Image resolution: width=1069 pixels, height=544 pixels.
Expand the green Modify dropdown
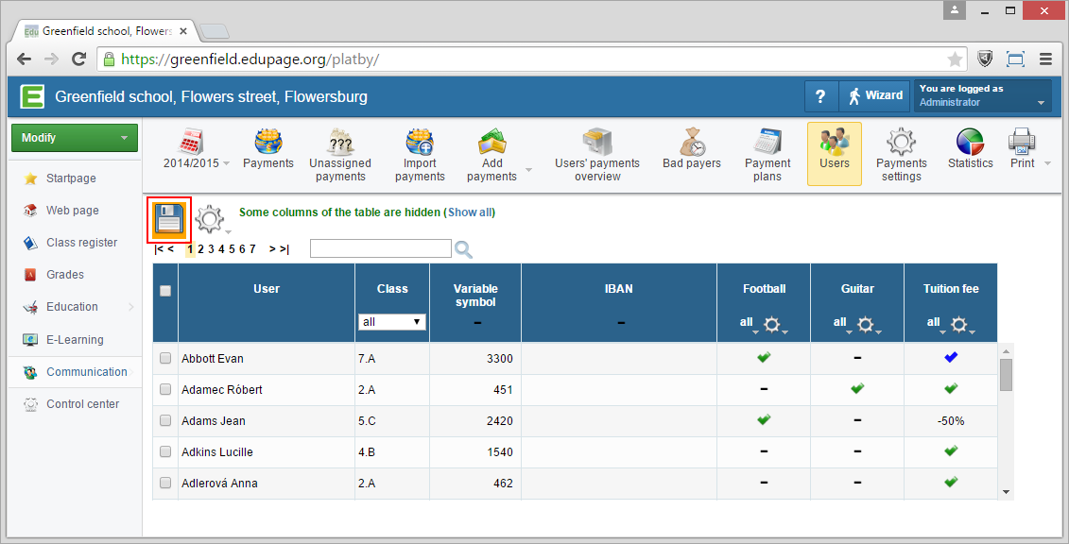pyautogui.click(x=75, y=138)
